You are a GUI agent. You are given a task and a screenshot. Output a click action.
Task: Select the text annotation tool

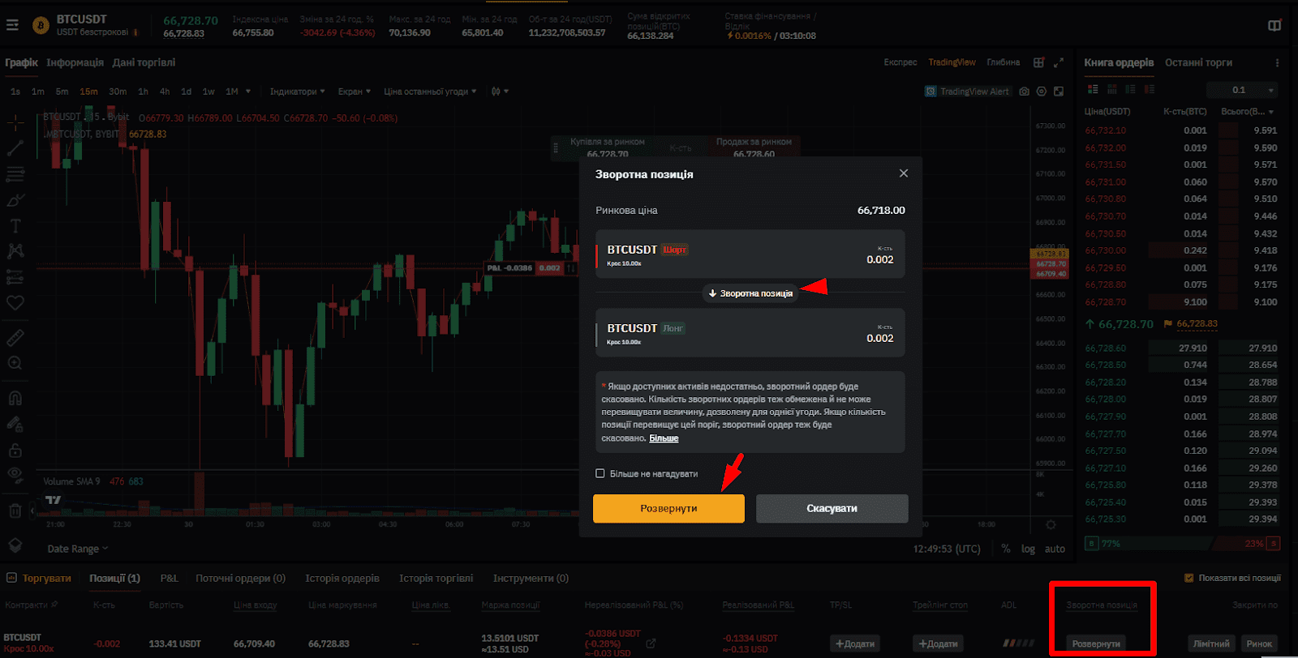(x=15, y=226)
